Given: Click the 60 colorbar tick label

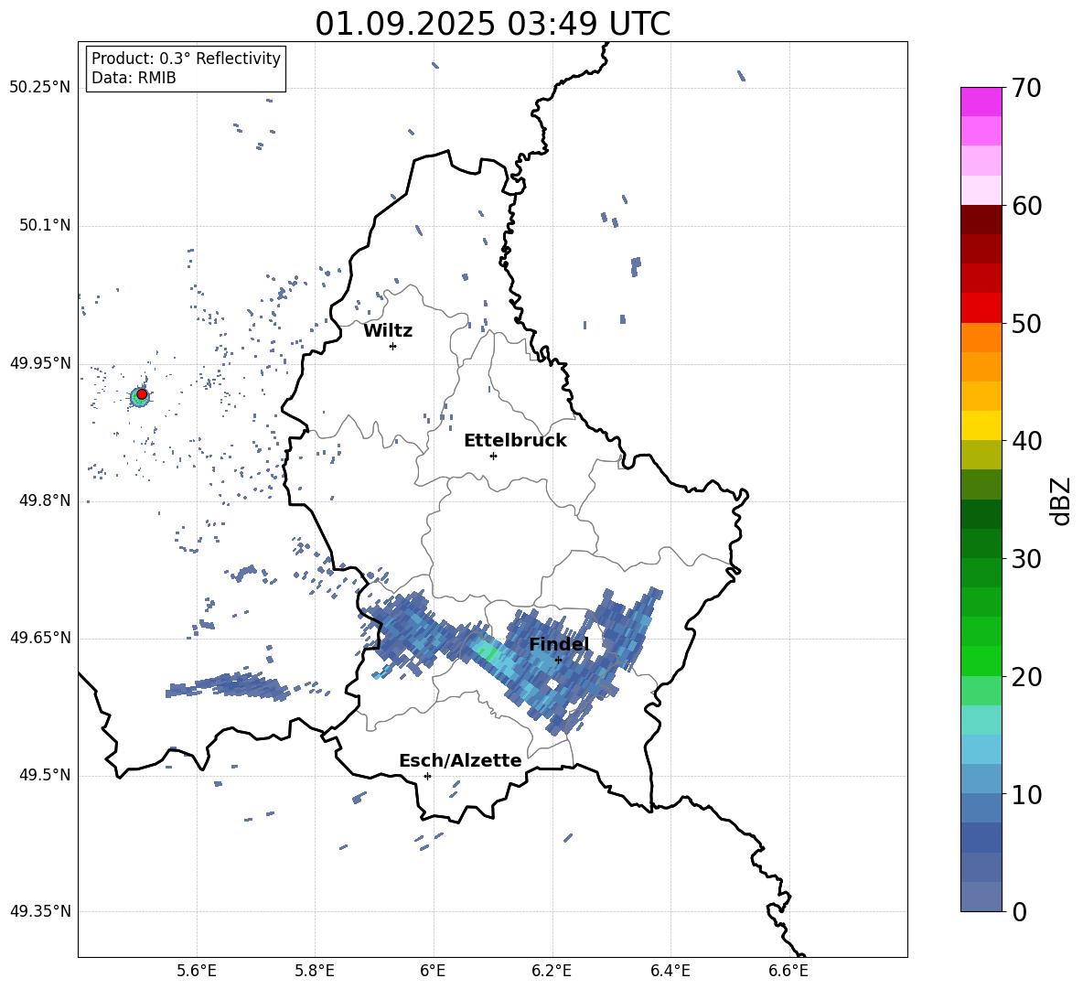Looking at the screenshot, I should point(1026,206).
